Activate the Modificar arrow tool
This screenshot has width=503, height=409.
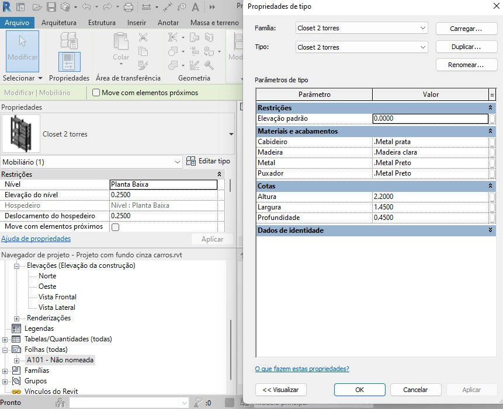pos(22,51)
